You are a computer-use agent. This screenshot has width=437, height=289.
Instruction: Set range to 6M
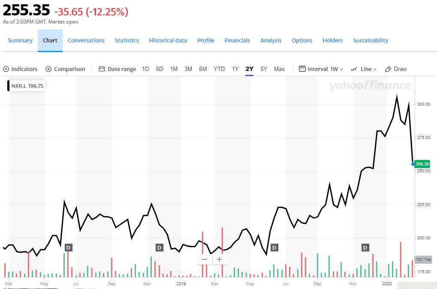[x=203, y=69]
